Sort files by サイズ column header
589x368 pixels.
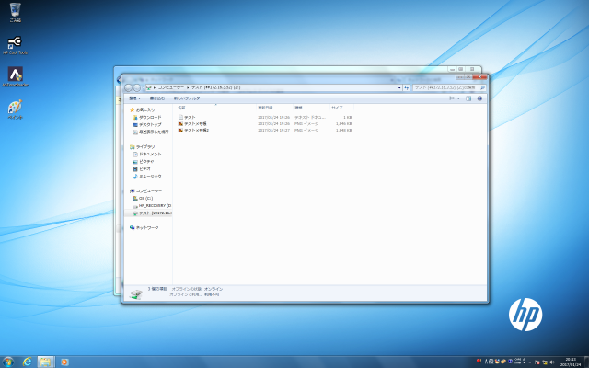pos(337,108)
